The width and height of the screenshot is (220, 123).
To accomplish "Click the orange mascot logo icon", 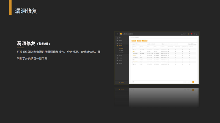I will click(x=121, y=34).
